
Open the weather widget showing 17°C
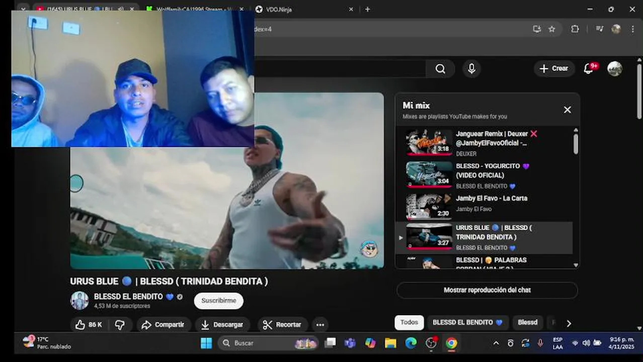click(47, 343)
